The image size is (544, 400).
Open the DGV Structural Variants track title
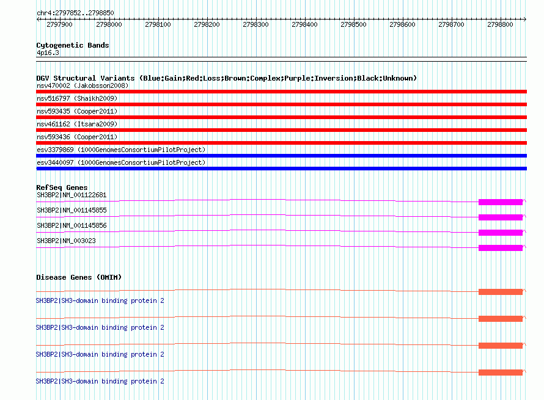[227, 78]
